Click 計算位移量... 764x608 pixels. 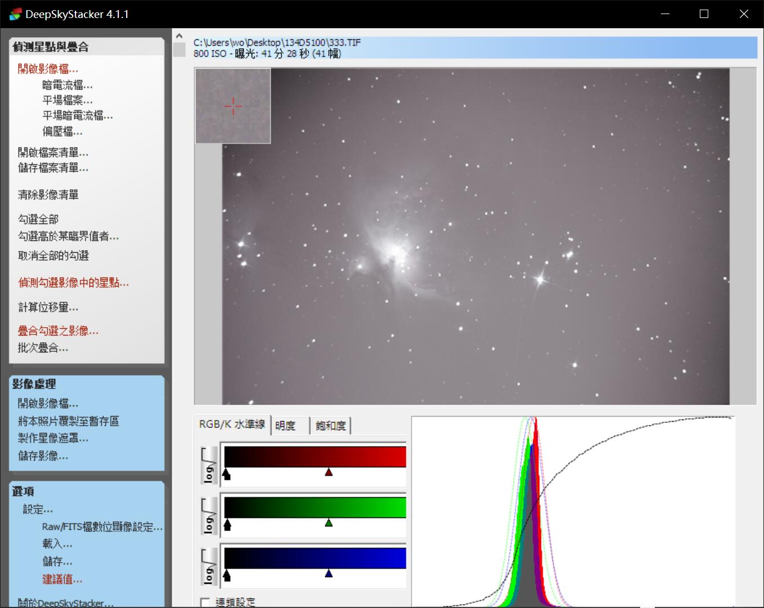click(48, 307)
